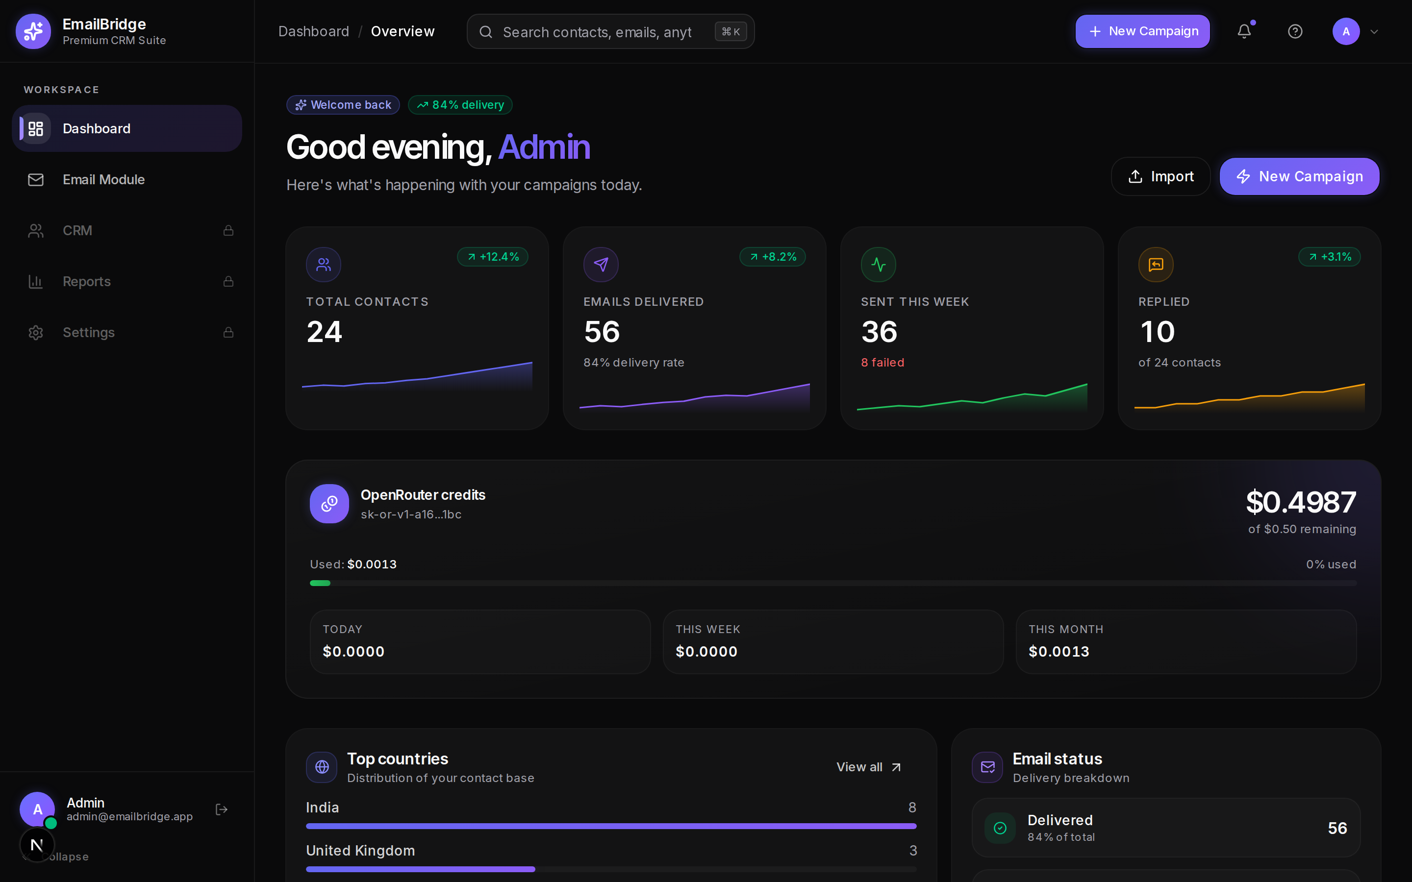Screen dimensions: 1412x882
Task: Select Dashboard in the workspace sidebar
Action: coord(126,128)
